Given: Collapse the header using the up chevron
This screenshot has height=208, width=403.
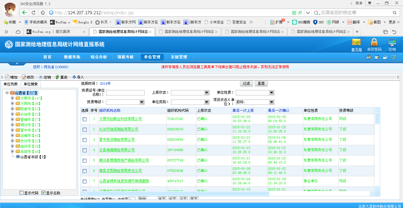Looking at the screenshot, I should coord(17,63).
